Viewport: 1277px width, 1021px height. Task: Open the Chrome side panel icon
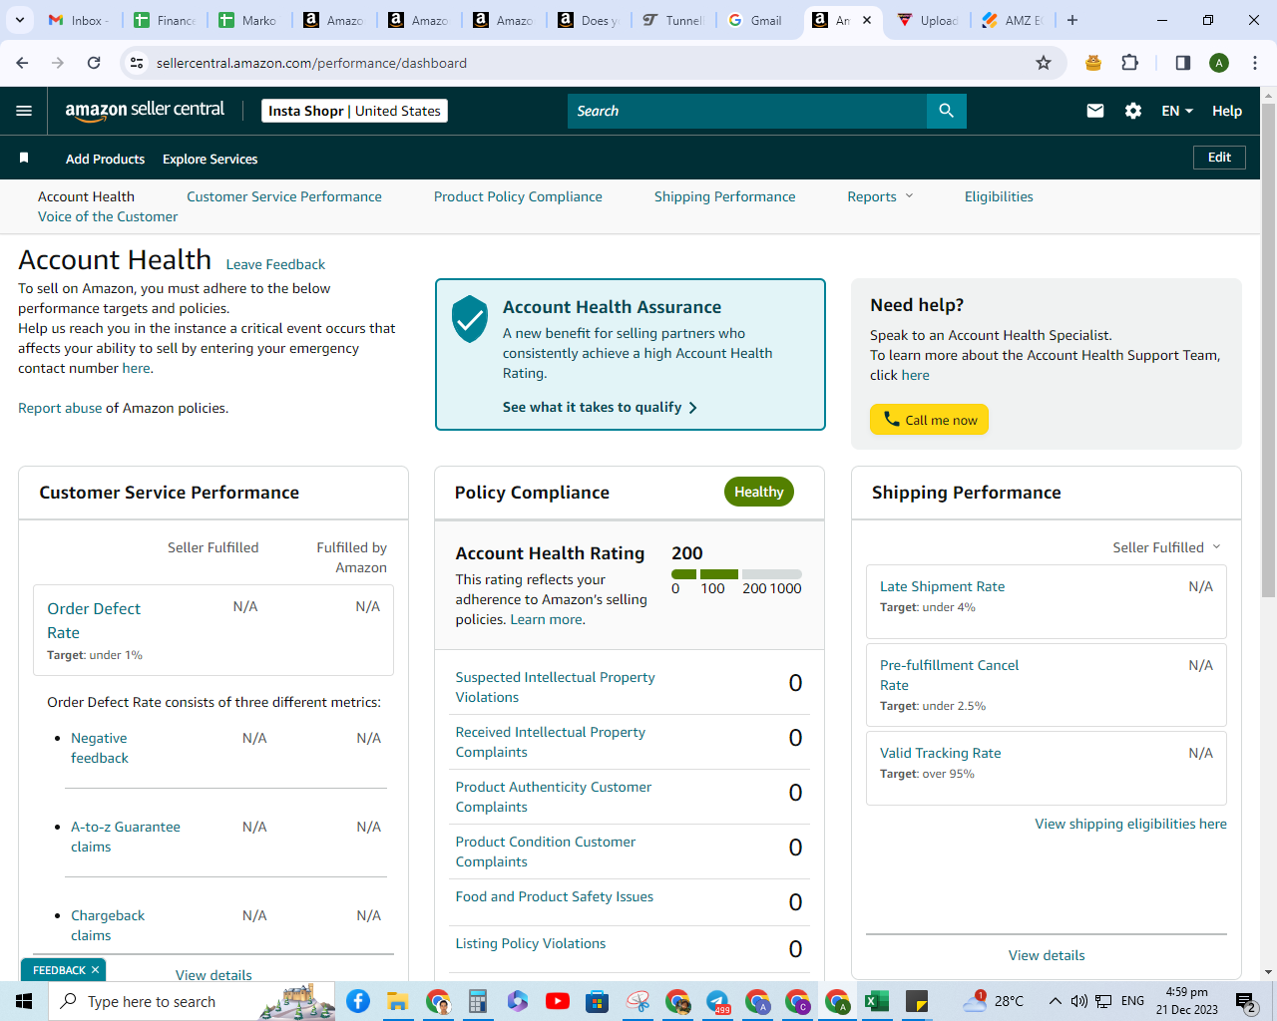1183,63
